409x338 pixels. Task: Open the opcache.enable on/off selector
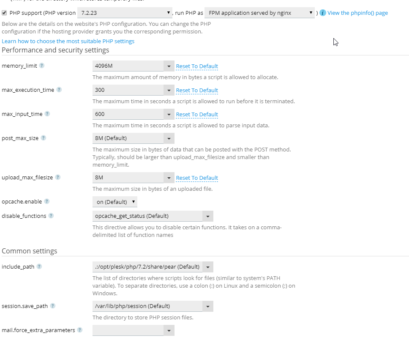[115, 202]
